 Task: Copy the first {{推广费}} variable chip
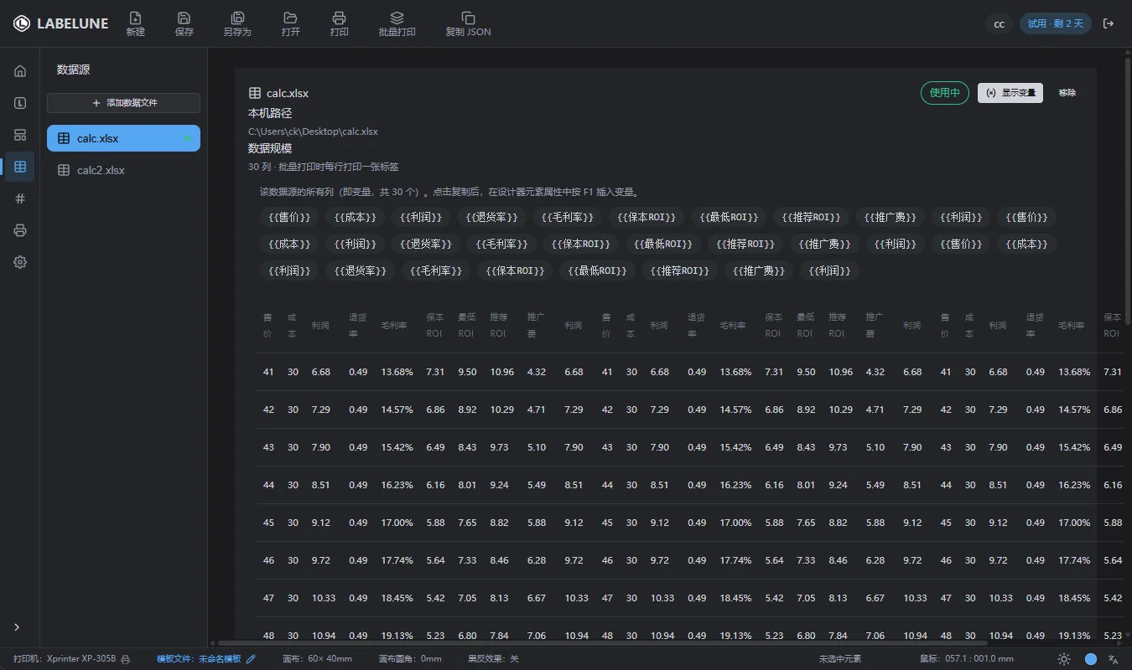891,217
